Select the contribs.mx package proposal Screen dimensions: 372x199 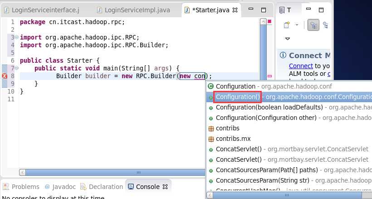pos(289,139)
